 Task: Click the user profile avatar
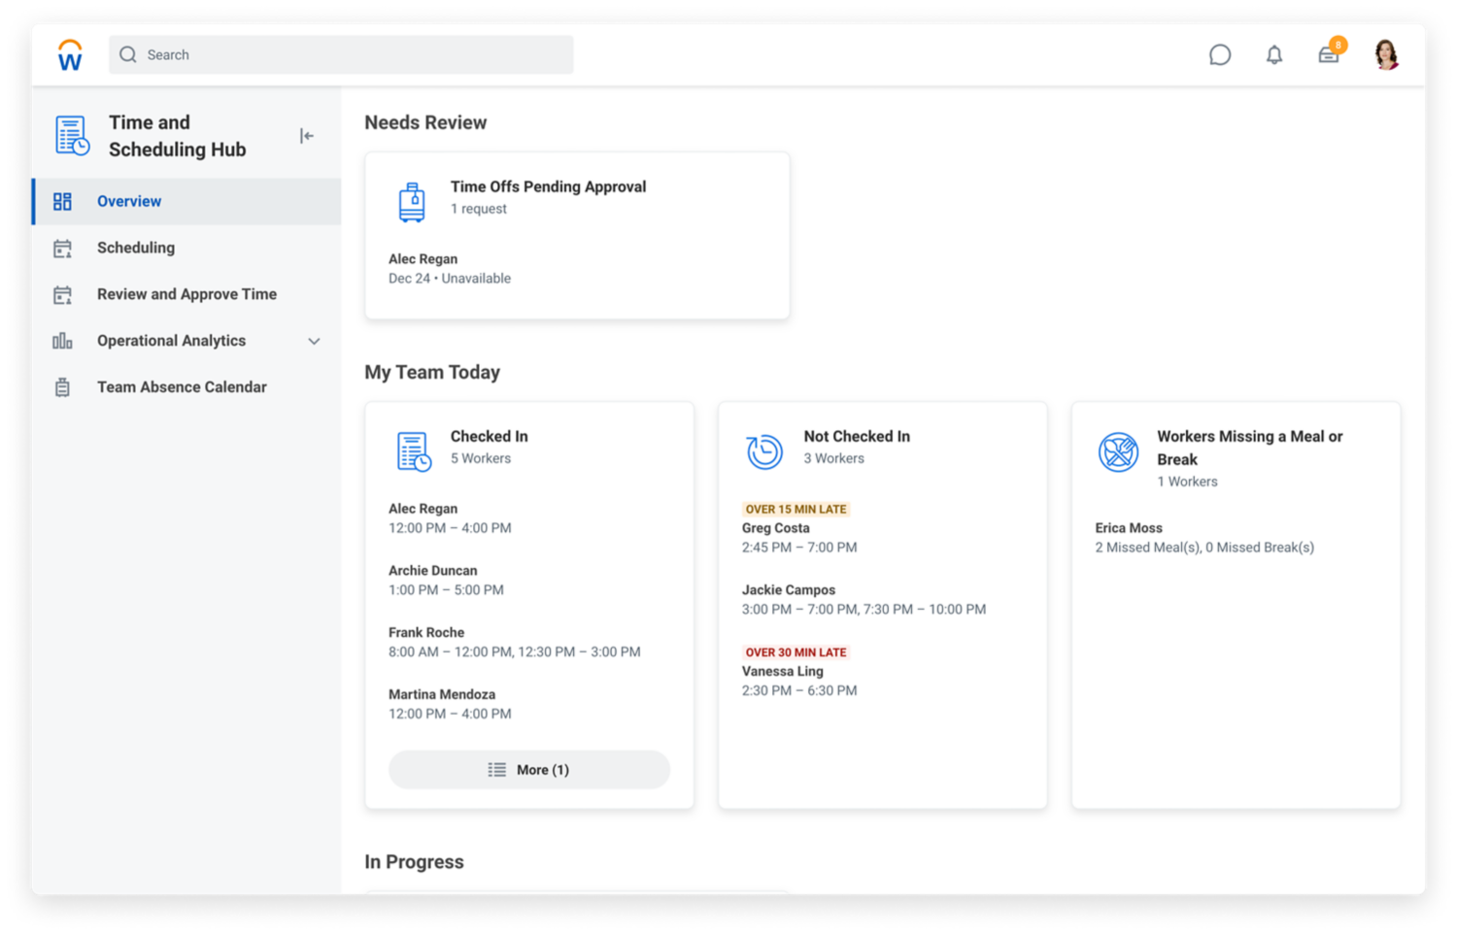(1386, 55)
